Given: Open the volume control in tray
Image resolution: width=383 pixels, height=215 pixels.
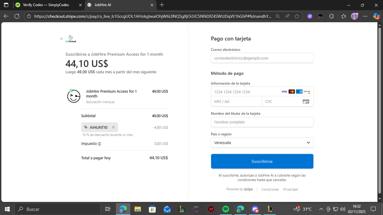Looking at the screenshot, I should pos(343,209).
